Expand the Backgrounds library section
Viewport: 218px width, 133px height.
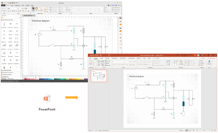tap(11, 77)
